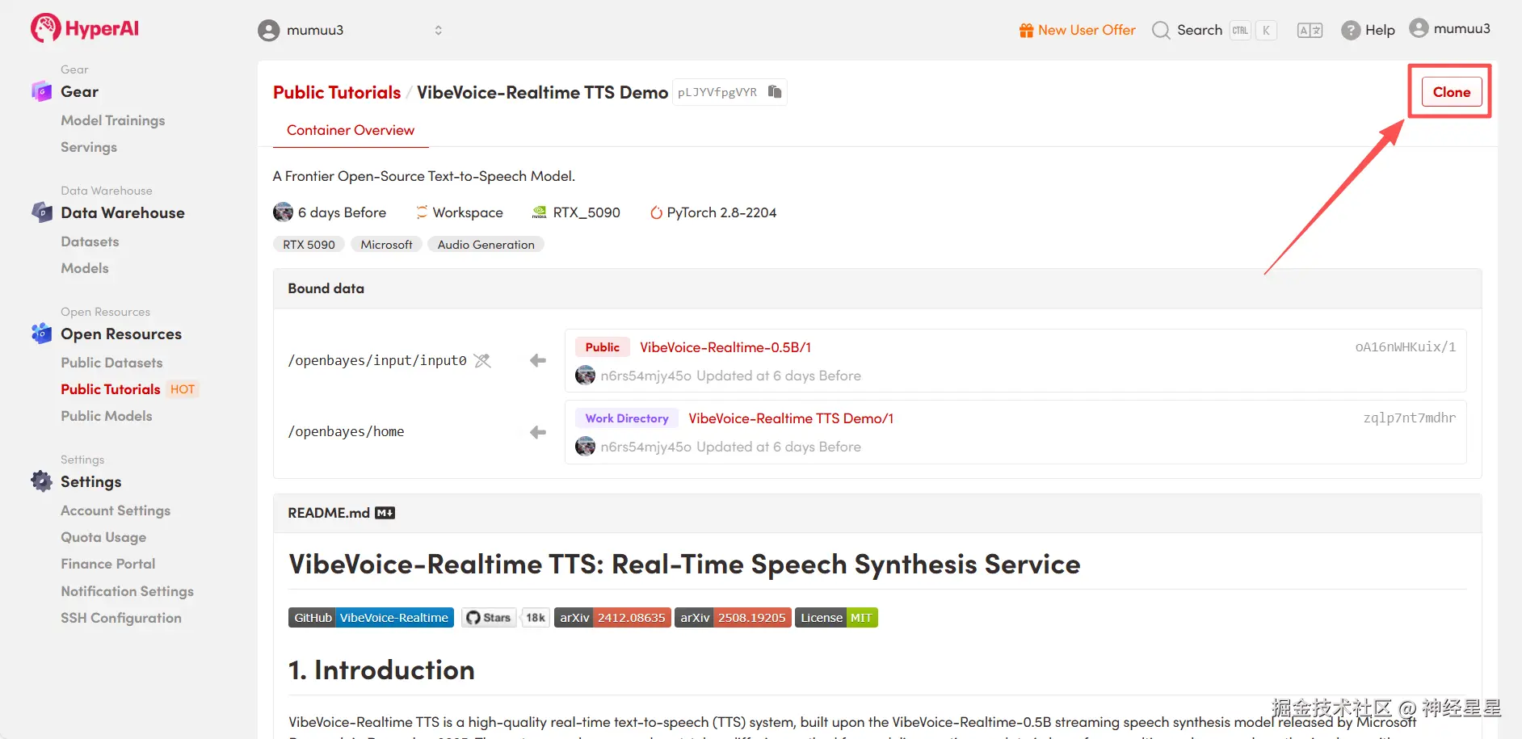Open the New User Offer link

[1087, 31]
